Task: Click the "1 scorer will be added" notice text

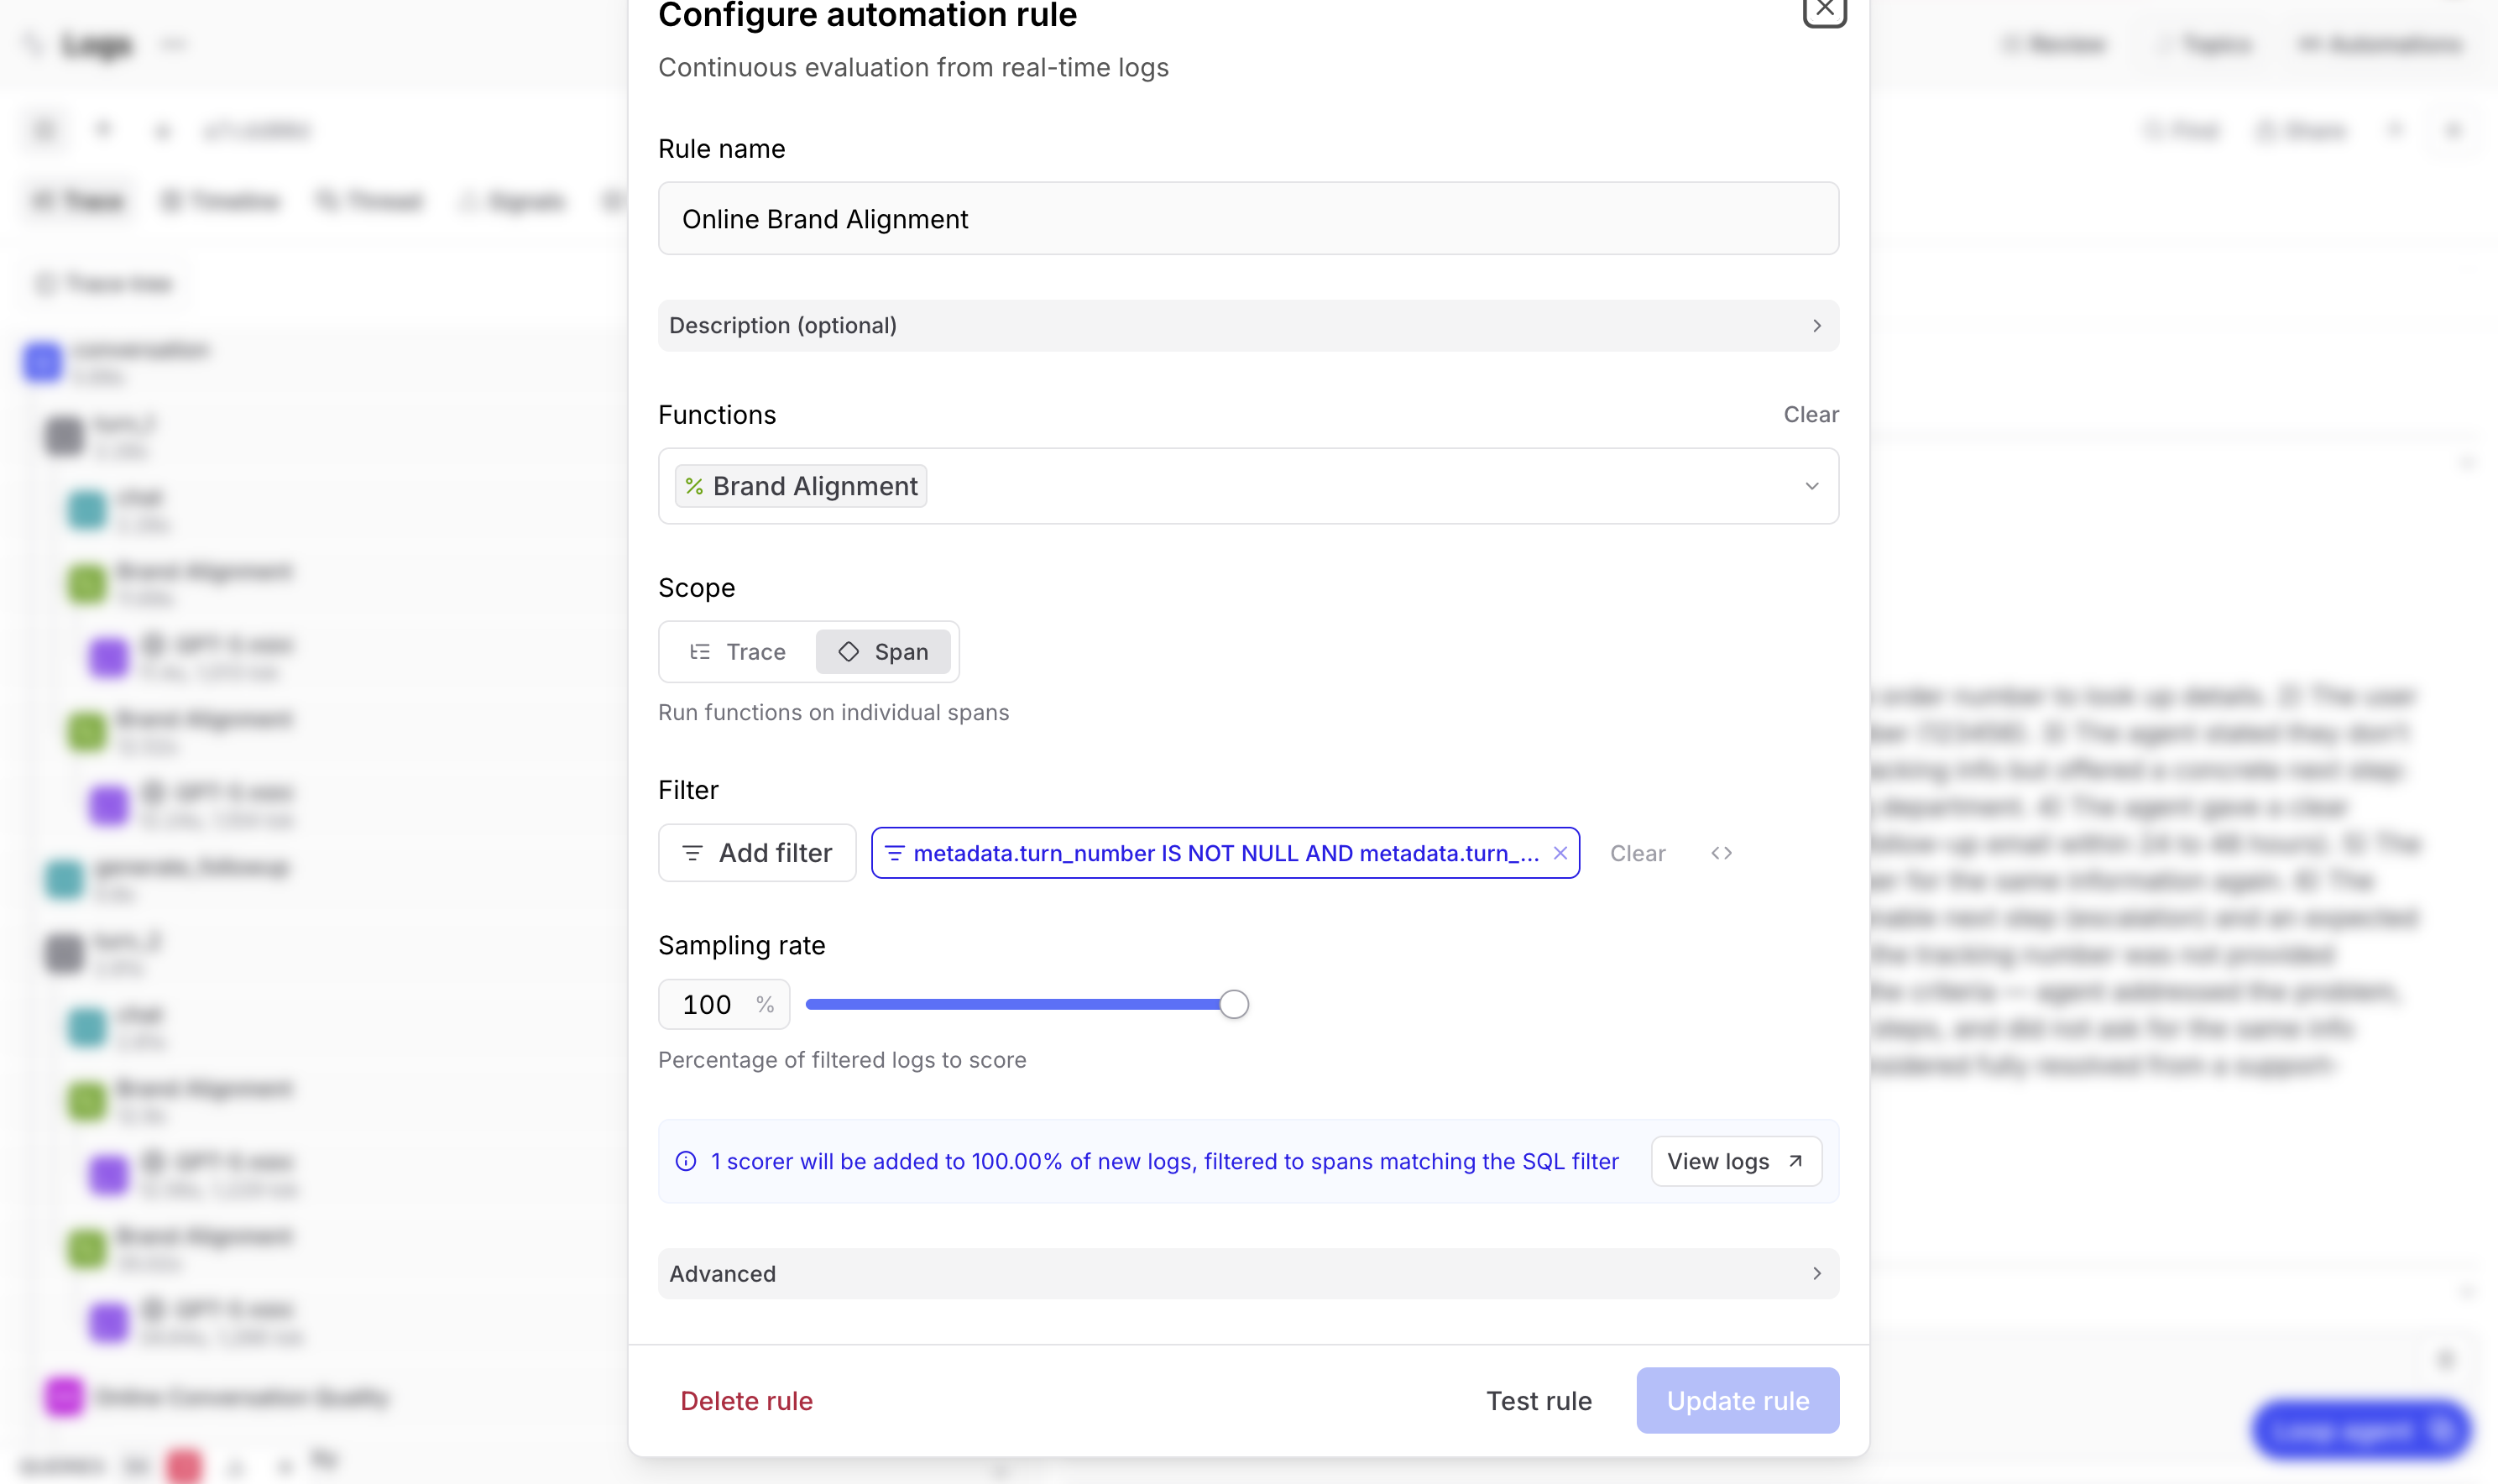Action: [1164, 1161]
